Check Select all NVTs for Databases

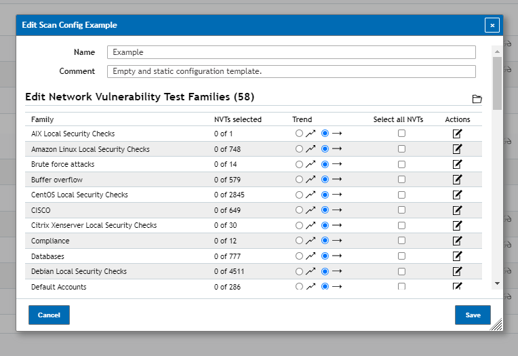click(401, 256)
